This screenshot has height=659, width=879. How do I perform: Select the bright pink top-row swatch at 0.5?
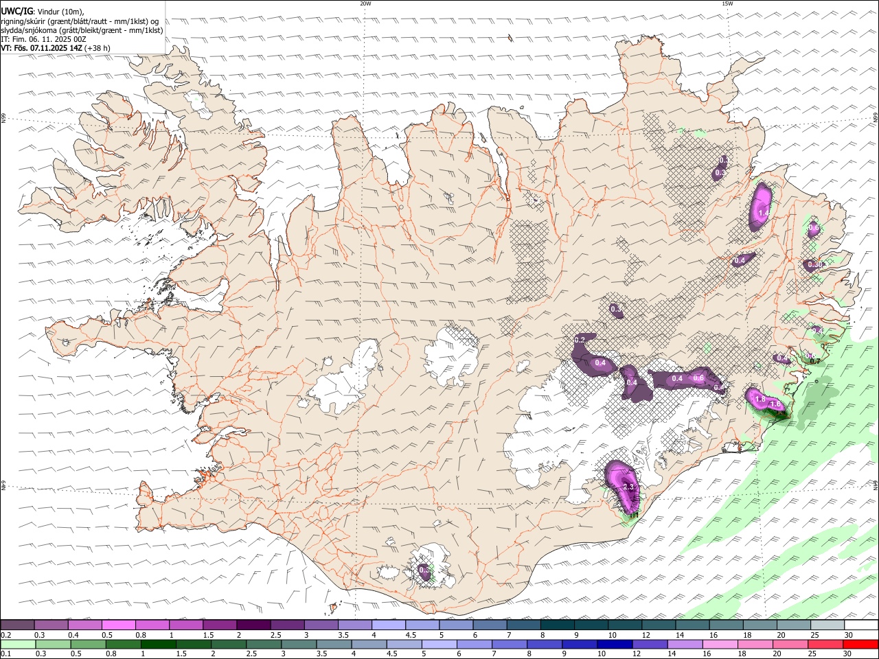(119, 625)
